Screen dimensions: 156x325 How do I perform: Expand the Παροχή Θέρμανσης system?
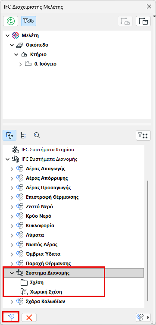(12, 264)
